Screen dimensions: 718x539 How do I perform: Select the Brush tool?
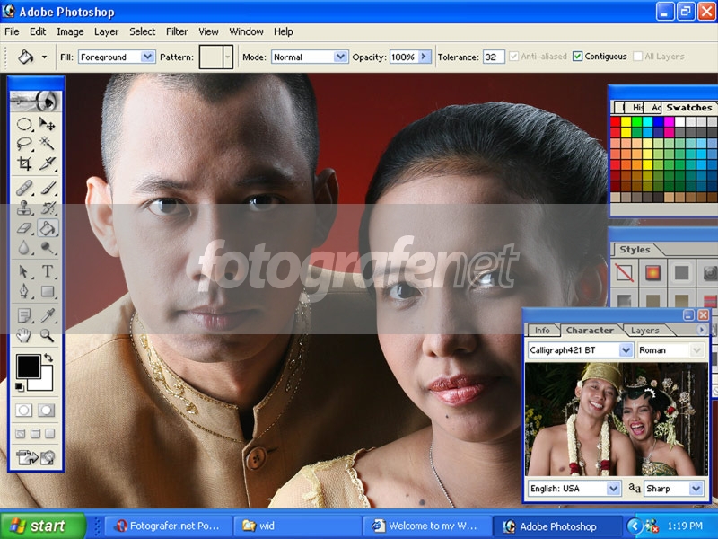pyautogui.click(x=48, y=188)
